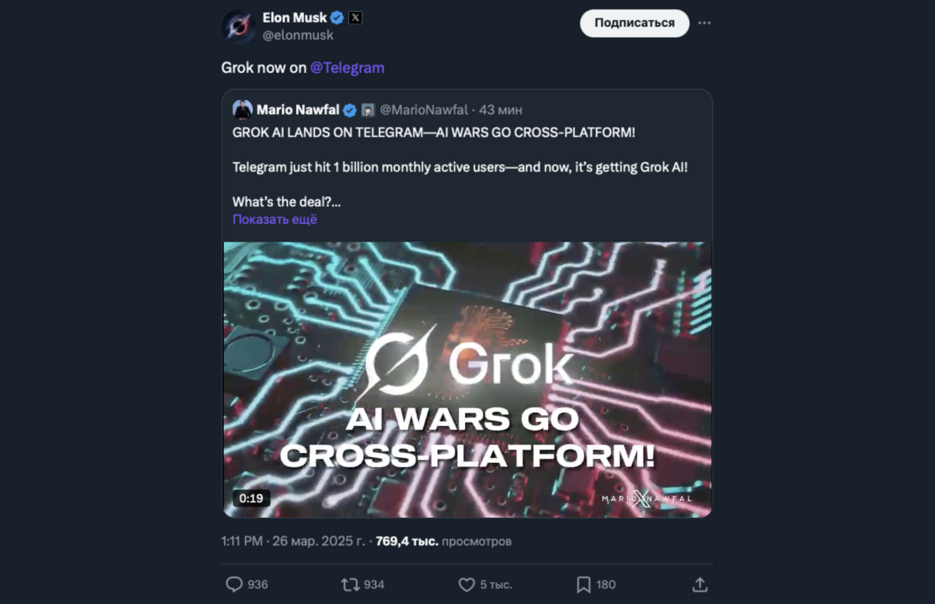Expand quoted post with Показать ещё
Screen dimensions: 935x604
point(274,220)
